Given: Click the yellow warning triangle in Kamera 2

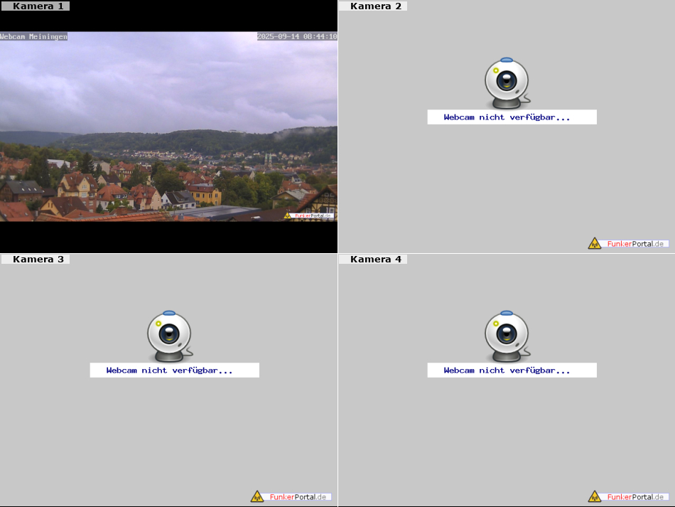Looking at the screenshot, I should click(595, 243).
